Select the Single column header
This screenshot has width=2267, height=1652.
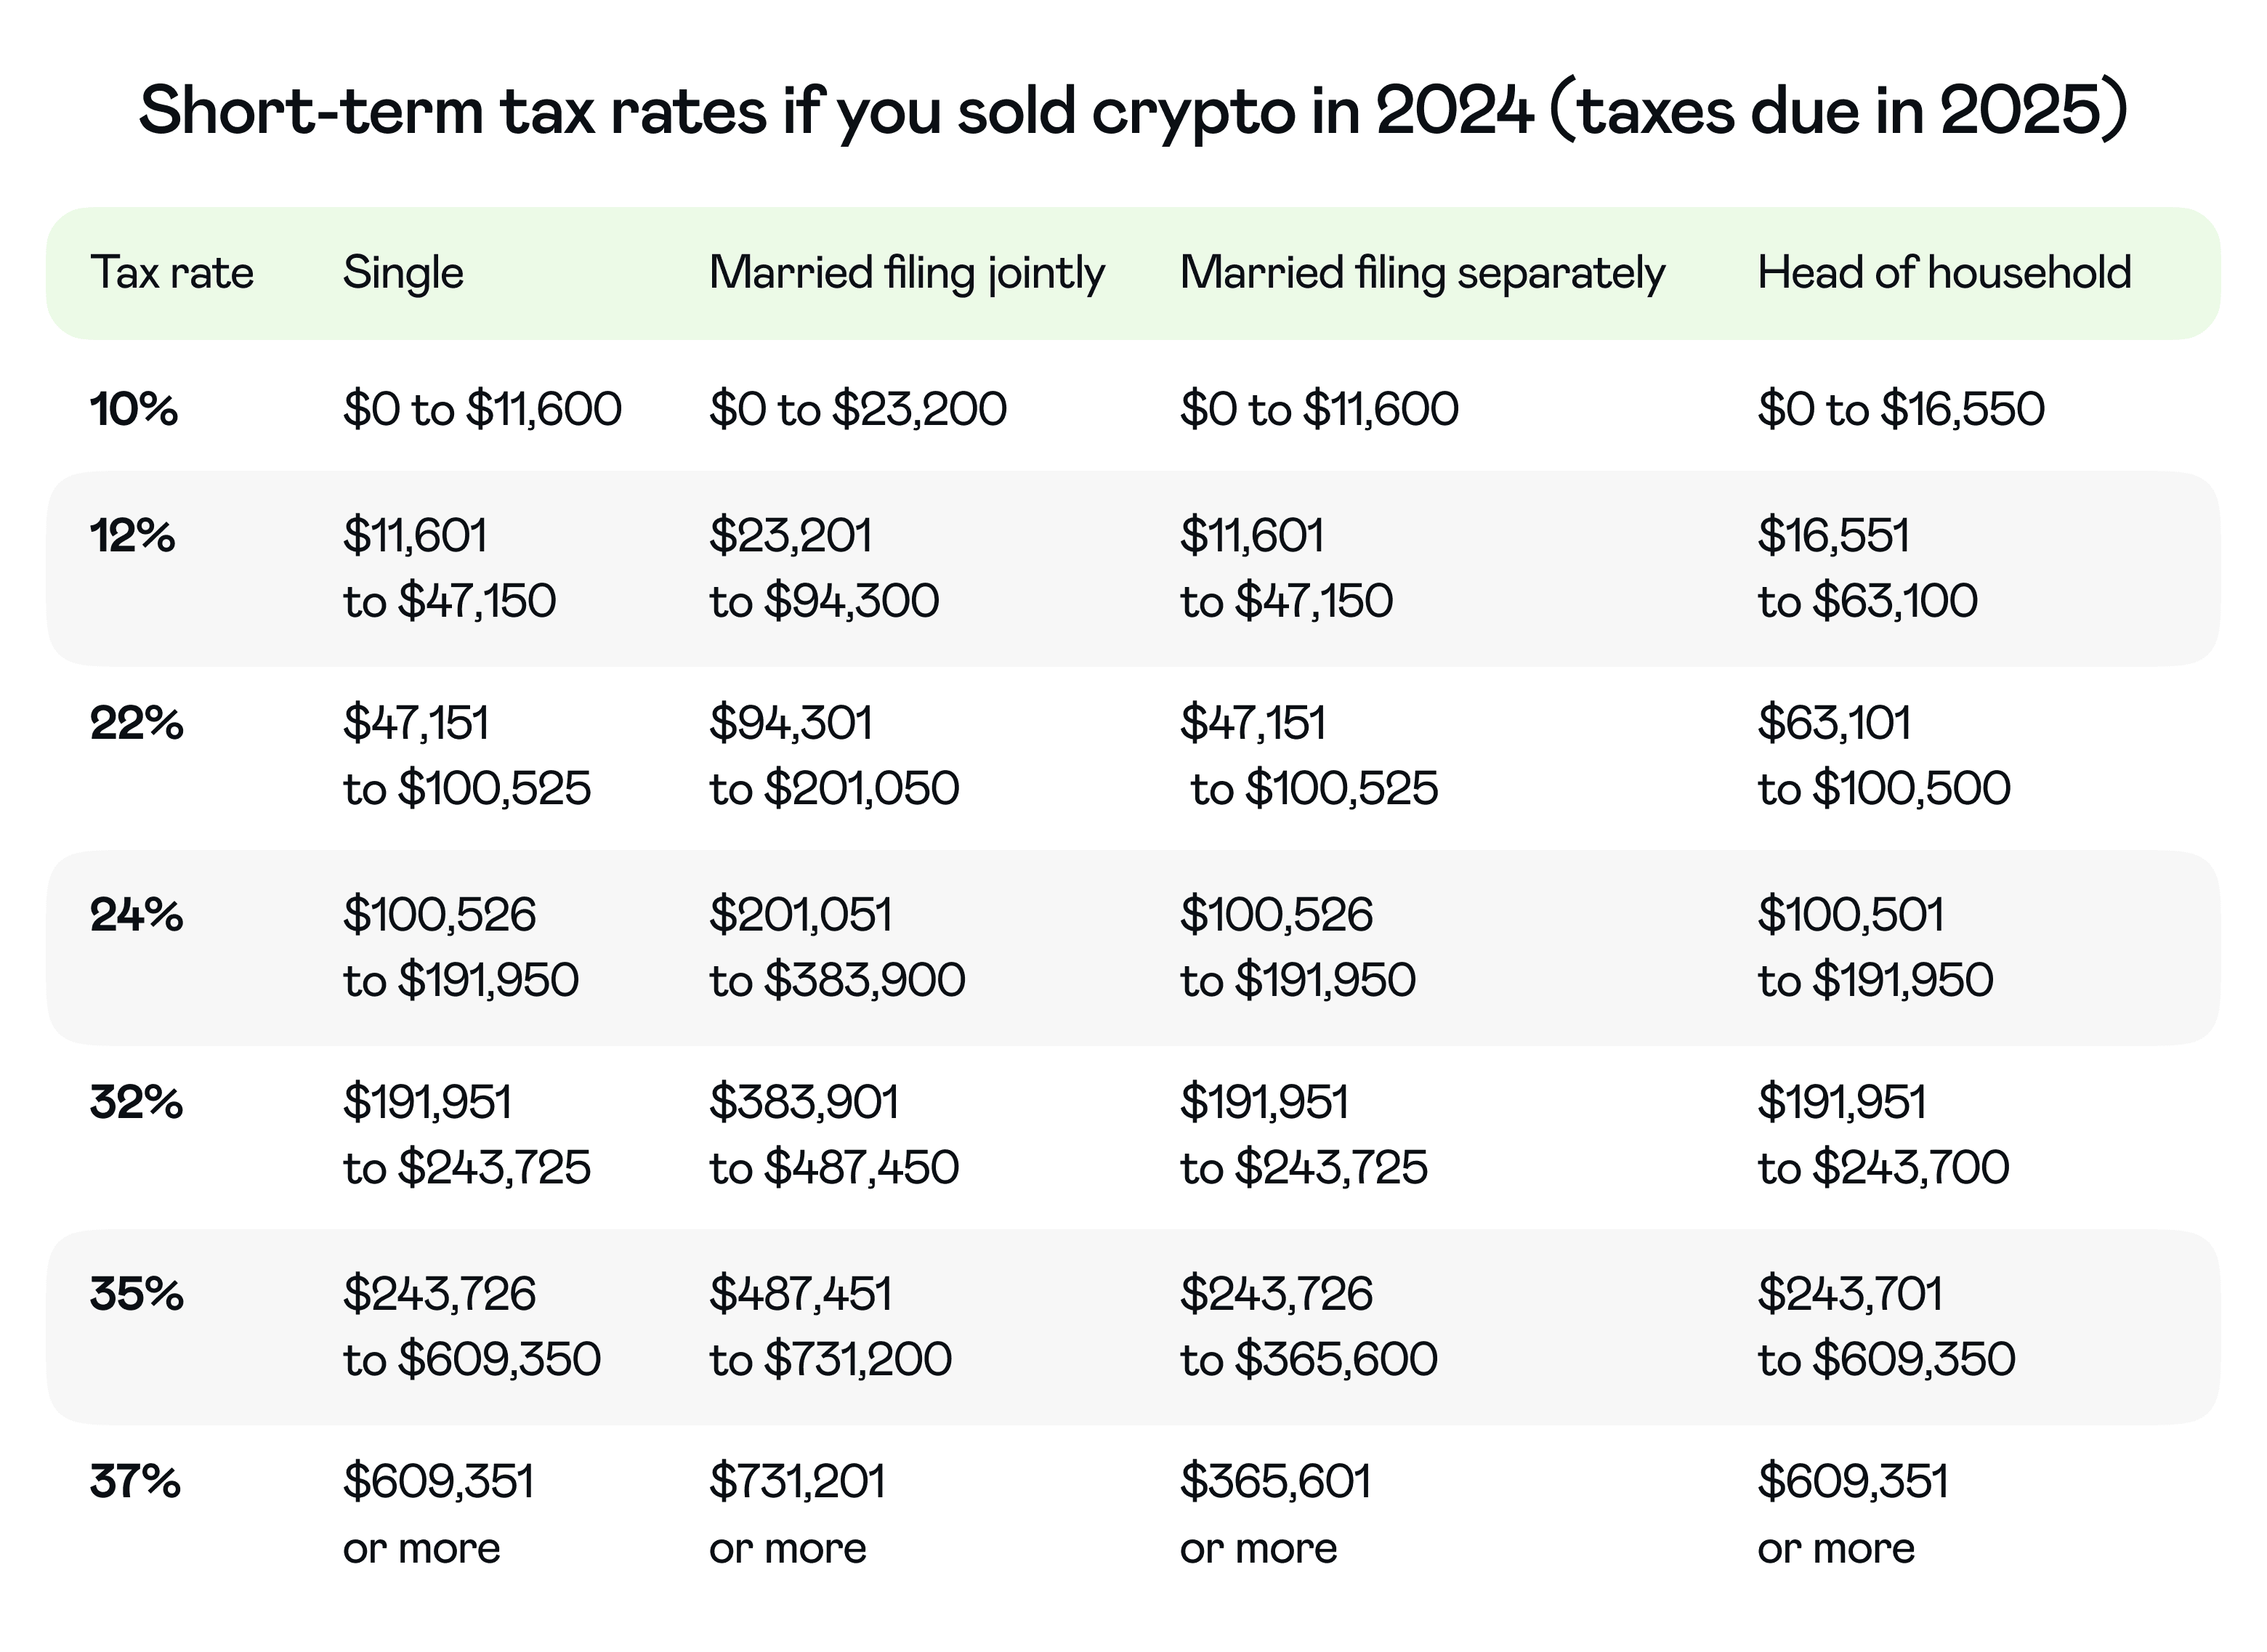click(x=403, y=273)
